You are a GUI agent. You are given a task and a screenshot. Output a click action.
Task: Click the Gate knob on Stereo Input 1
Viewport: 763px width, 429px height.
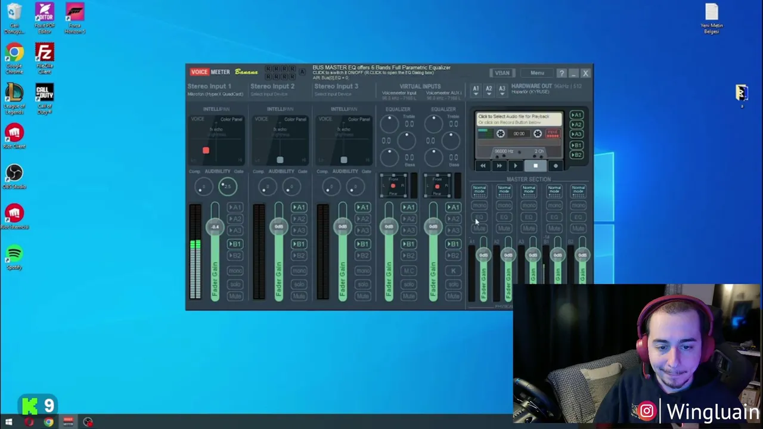tap(228, 186)
